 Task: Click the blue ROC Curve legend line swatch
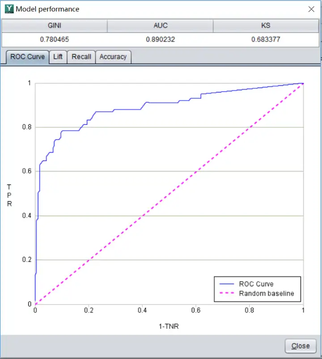coord(227,284)
